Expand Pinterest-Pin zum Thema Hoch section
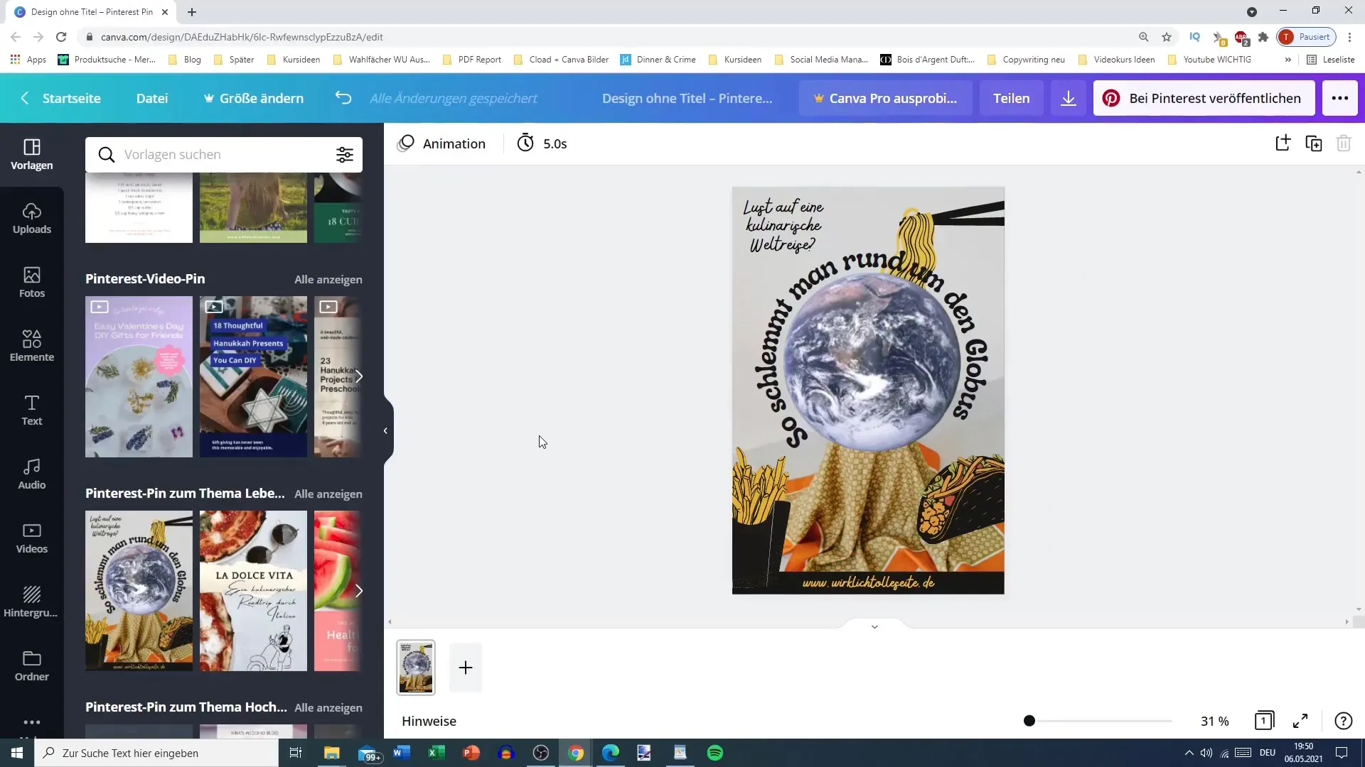 coord(328,708)
